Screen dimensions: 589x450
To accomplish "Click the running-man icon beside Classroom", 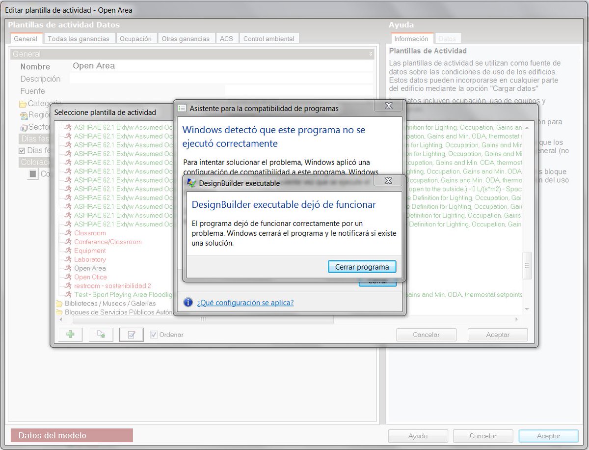I will coord(68,233).
